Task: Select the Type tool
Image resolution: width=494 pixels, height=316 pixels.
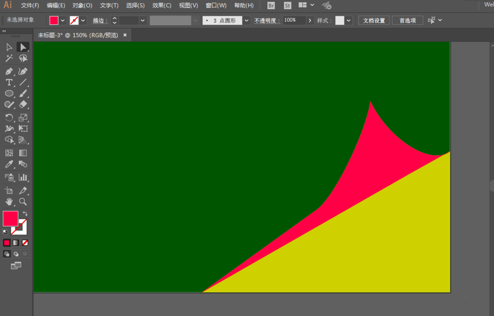Action: click(9, 82)
